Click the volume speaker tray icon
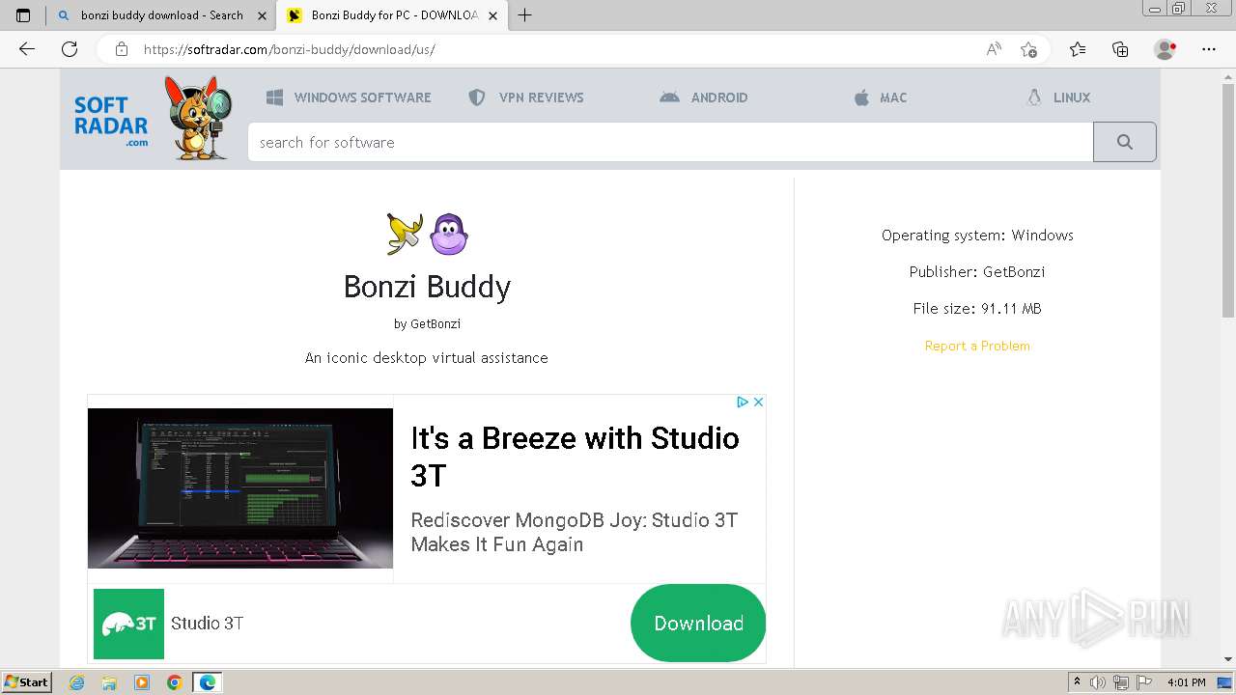The width and height of the screenshot is (1236, 695). tap(1098, 682)
